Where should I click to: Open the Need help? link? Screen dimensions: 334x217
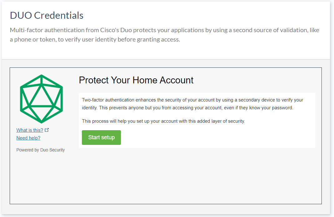(28, 138)
